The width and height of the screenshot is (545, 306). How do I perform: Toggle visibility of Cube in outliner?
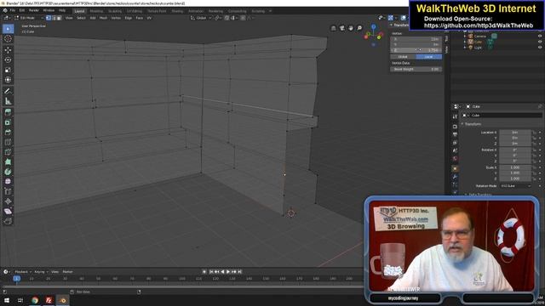point(540,42)
